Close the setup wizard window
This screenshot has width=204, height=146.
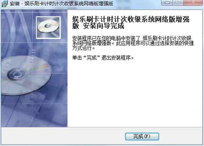coord(193,3)
